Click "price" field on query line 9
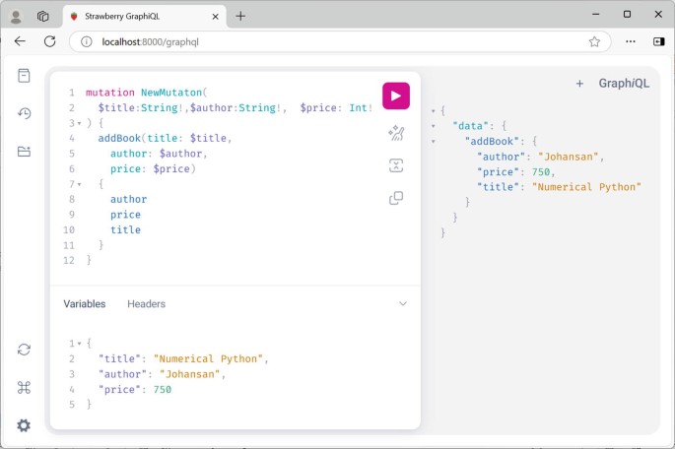The width and height of the screenshot is (675, 449). tap(125, 215)
